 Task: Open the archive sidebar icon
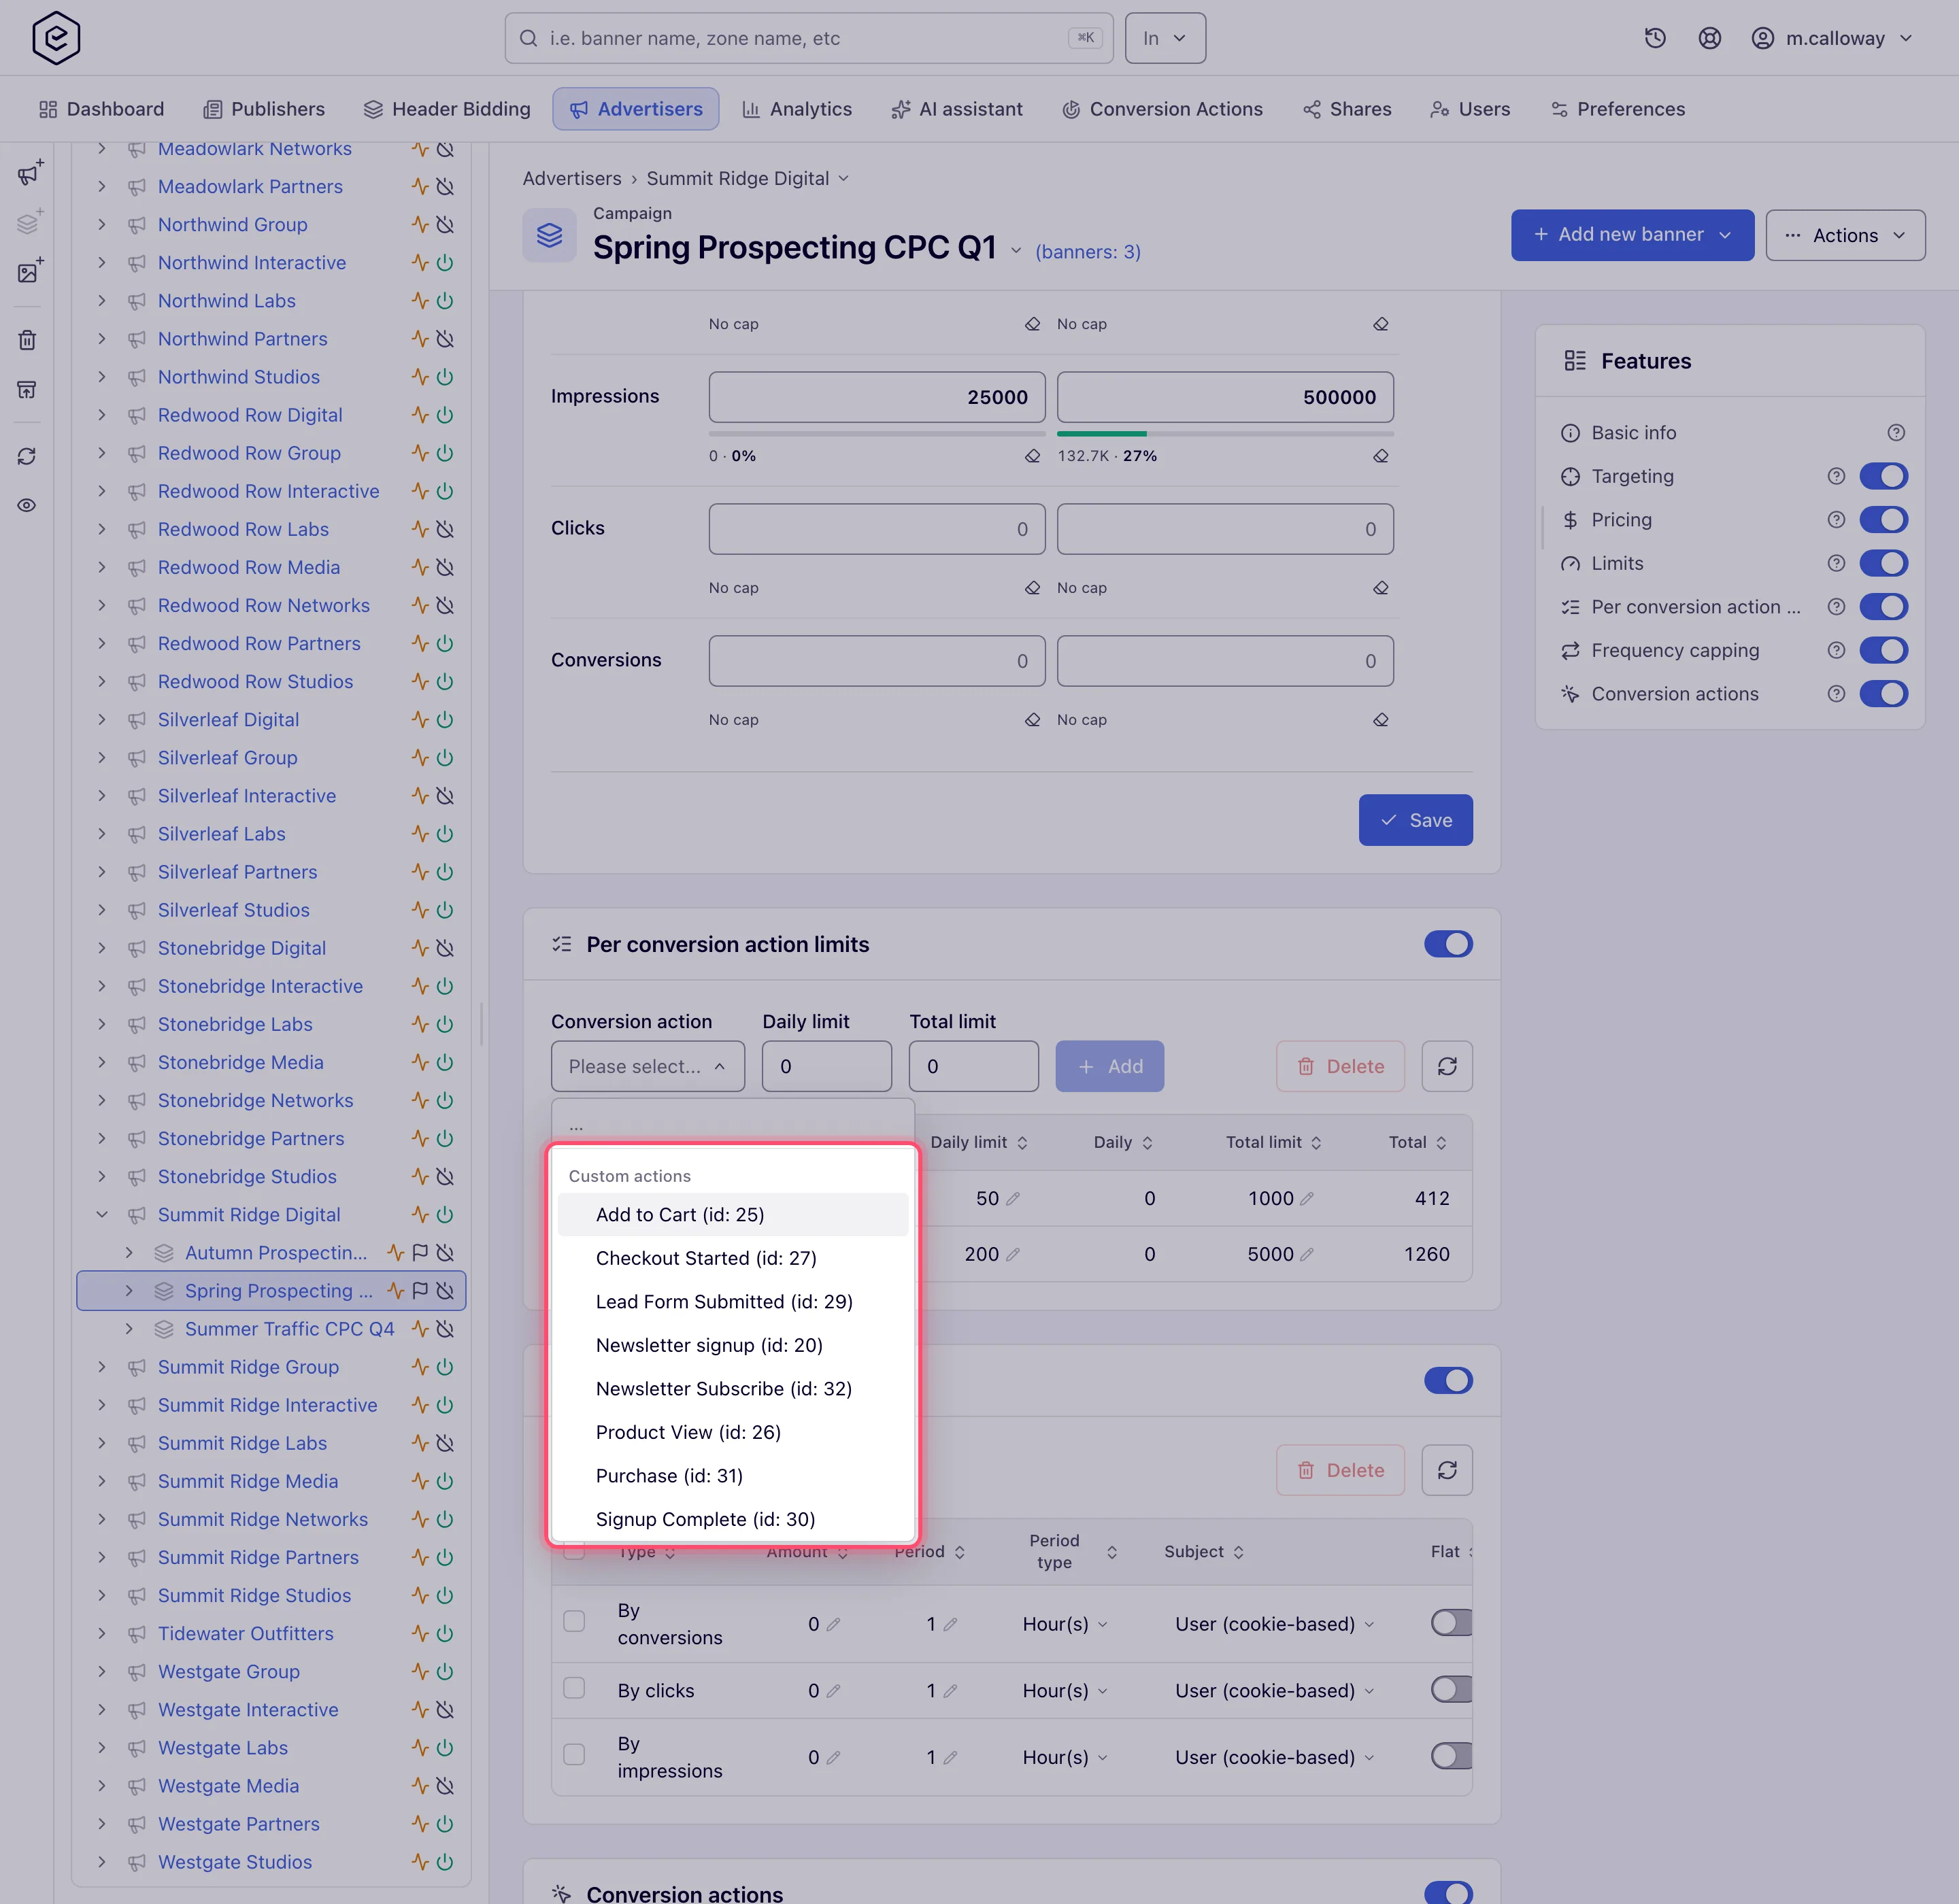(27, 389)
